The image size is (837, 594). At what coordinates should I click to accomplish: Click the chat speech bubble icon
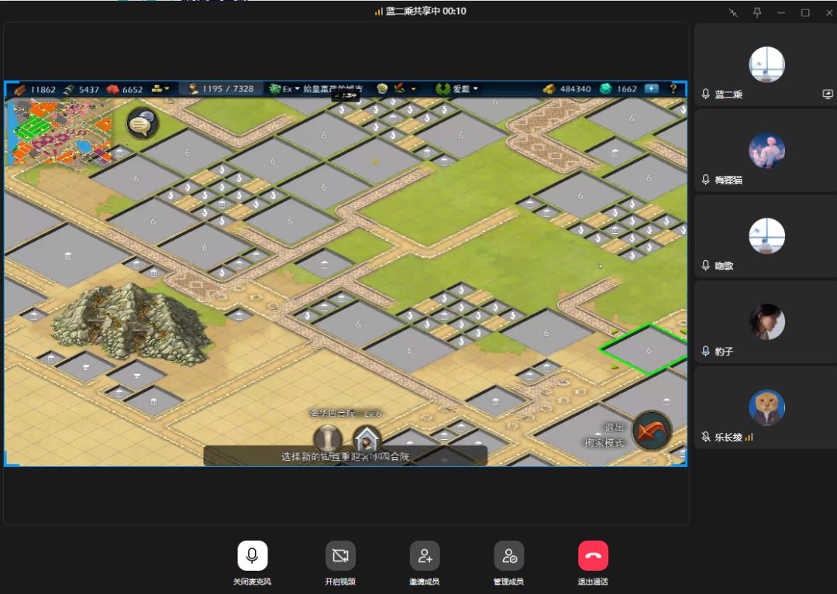tap(142, 123)
